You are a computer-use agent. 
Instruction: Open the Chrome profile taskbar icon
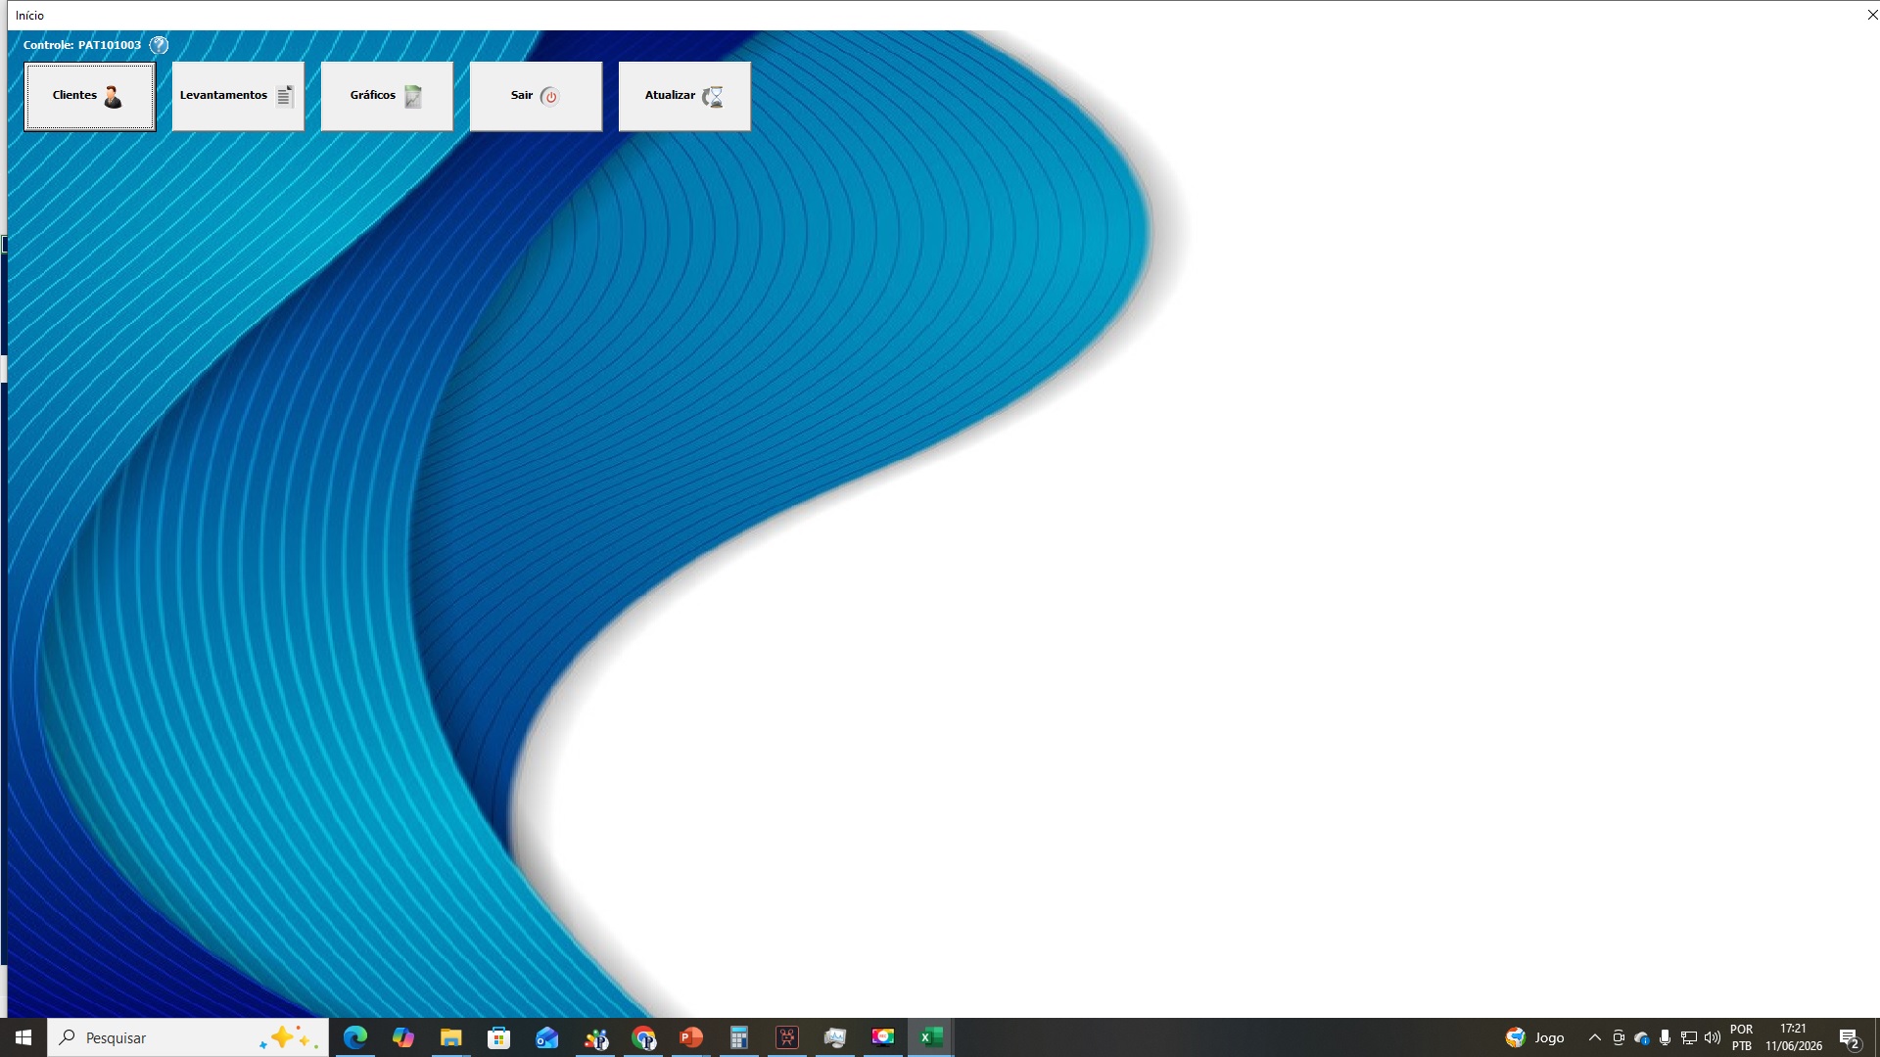pos(643,1037)
